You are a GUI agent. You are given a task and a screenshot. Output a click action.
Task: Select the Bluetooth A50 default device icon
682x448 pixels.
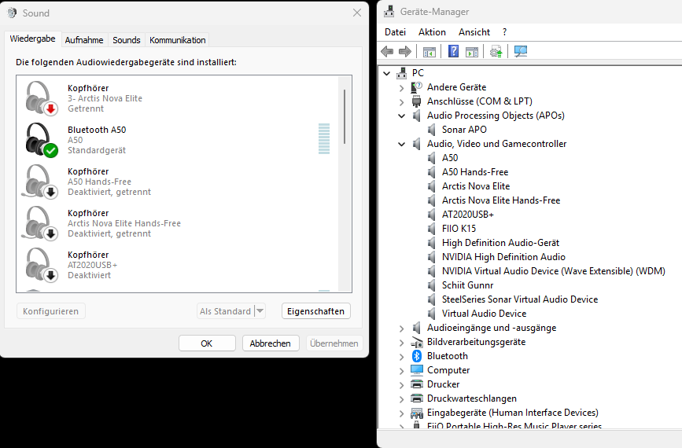point(42,140)
